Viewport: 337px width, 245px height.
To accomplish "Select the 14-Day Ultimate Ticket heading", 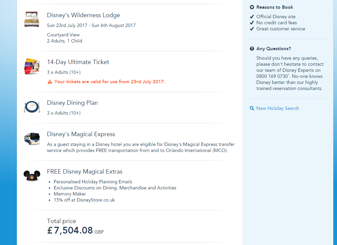I will pyautogui.click(x=78, y=62).
